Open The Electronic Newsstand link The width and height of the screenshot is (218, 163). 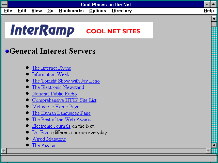click(58, 87)
